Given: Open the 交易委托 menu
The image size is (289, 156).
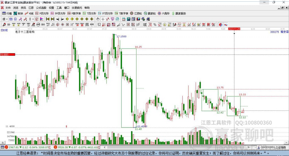Looking at the screenshot, I should pos(77,8).
